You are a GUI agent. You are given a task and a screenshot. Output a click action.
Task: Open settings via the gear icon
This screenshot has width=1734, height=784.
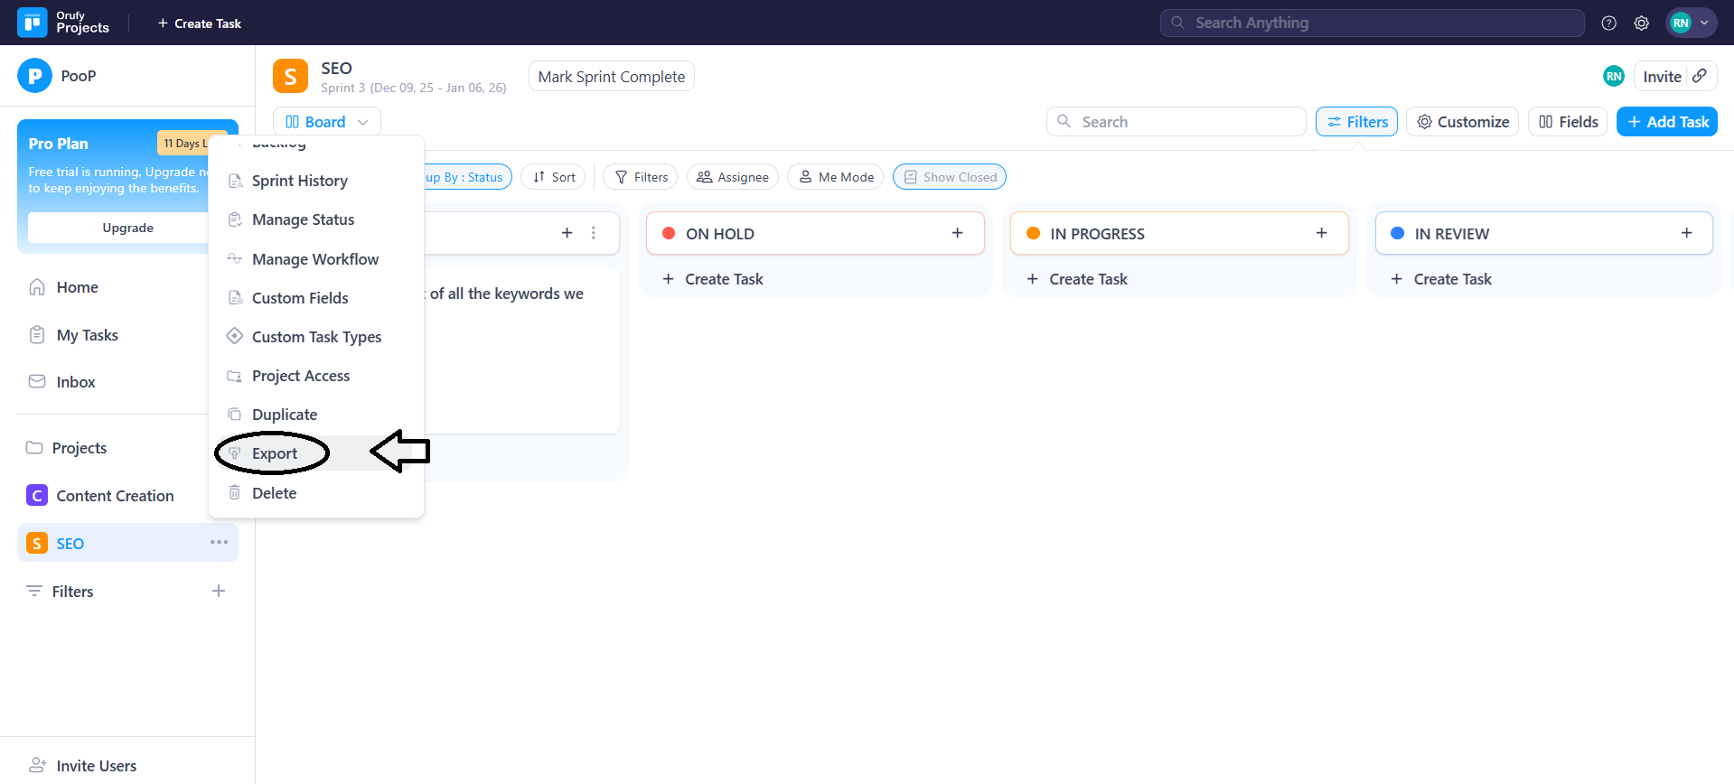[x=1641, y=23]
